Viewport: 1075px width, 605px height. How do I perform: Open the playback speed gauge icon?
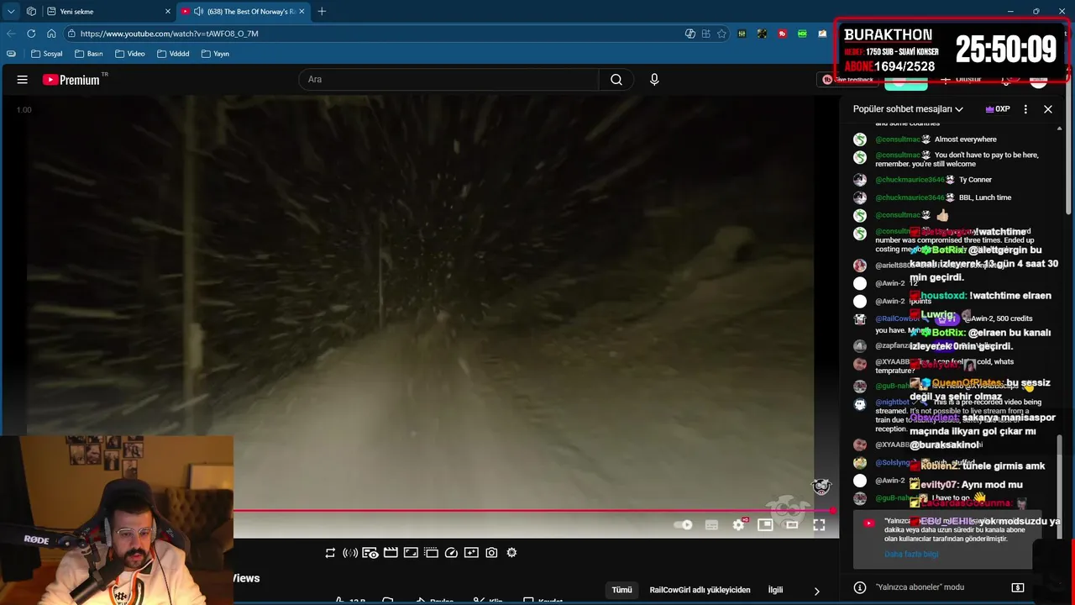(451, 553)
